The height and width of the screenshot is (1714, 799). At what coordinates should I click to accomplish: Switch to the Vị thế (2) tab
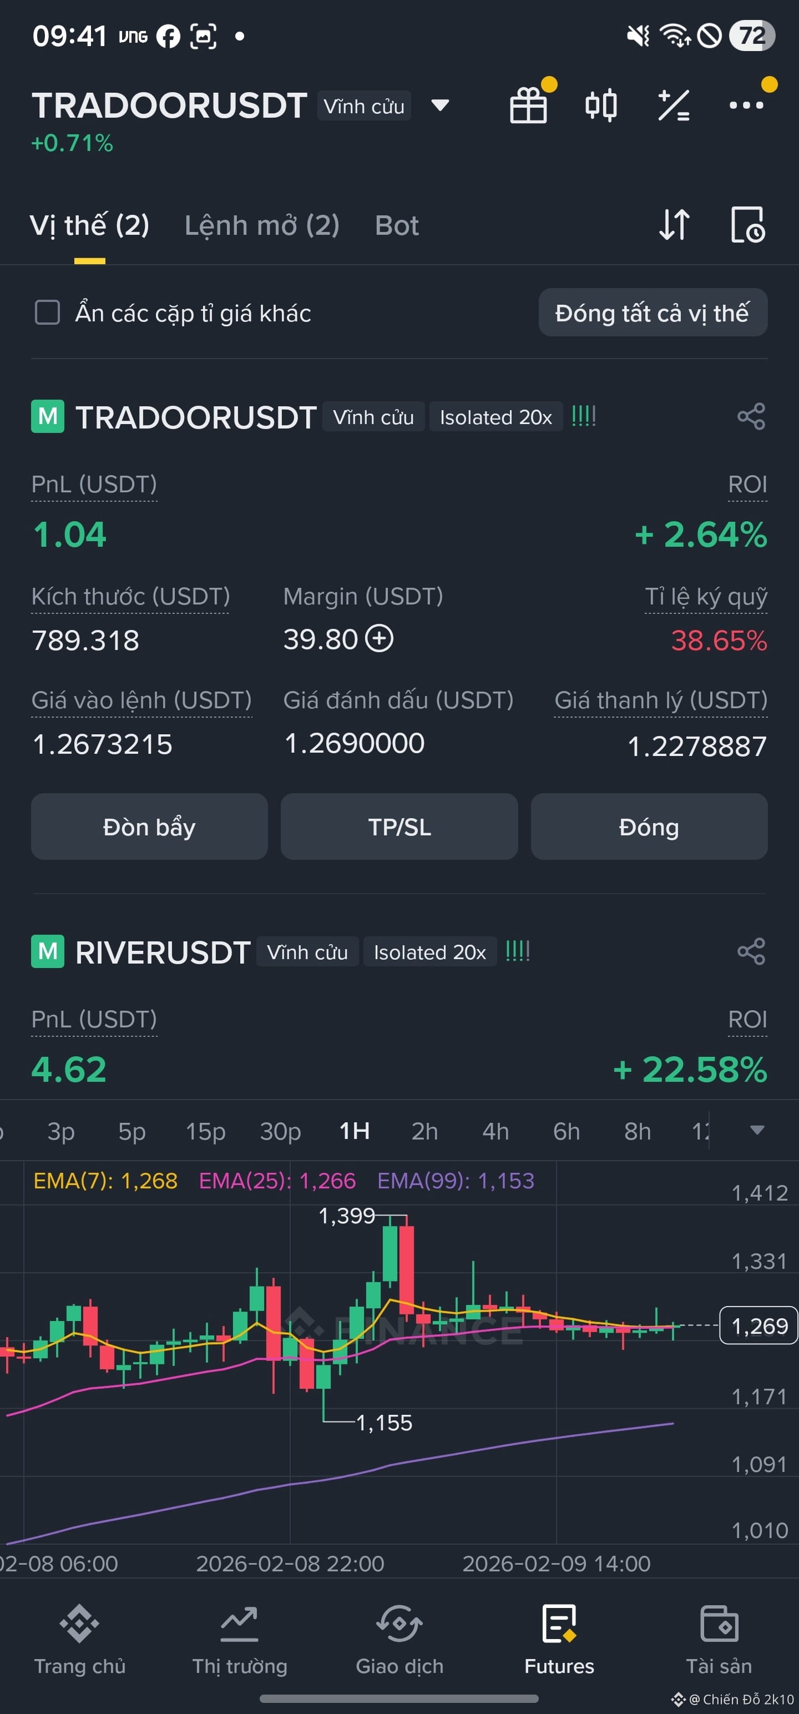tap(90, 225)
